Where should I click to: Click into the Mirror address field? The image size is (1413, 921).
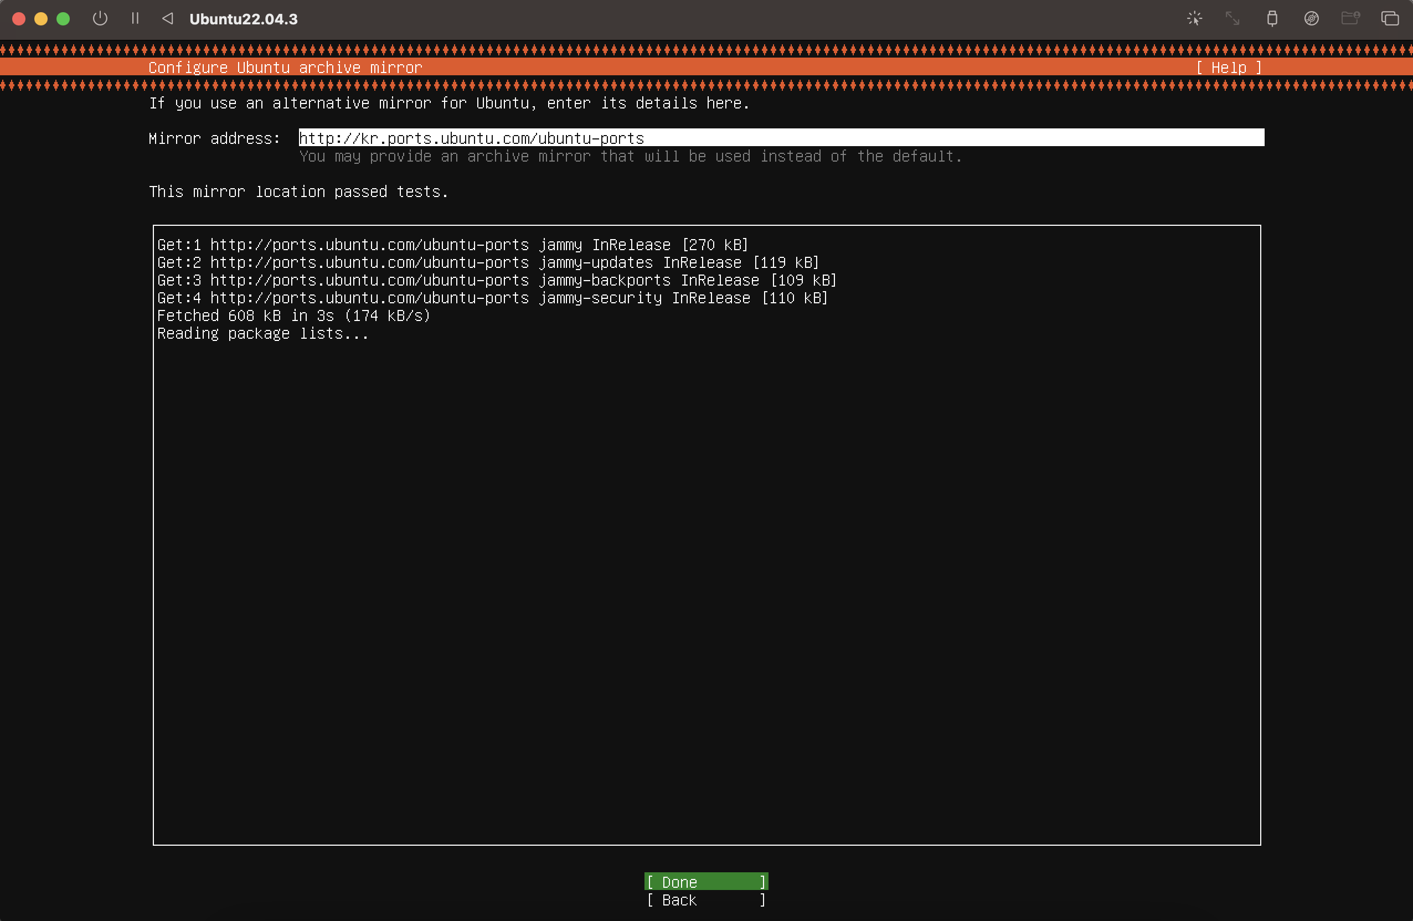click(x=781, y=138)
